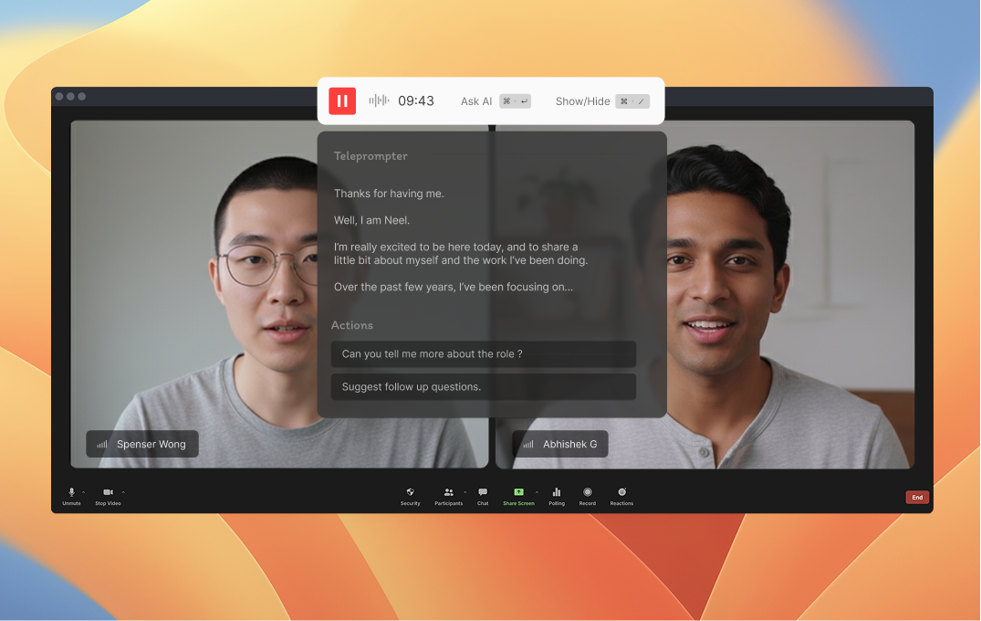Click the paragraph starting 'I'm really excited'
The height and width of the screenshot is (621, 981).
pos(461,254)
